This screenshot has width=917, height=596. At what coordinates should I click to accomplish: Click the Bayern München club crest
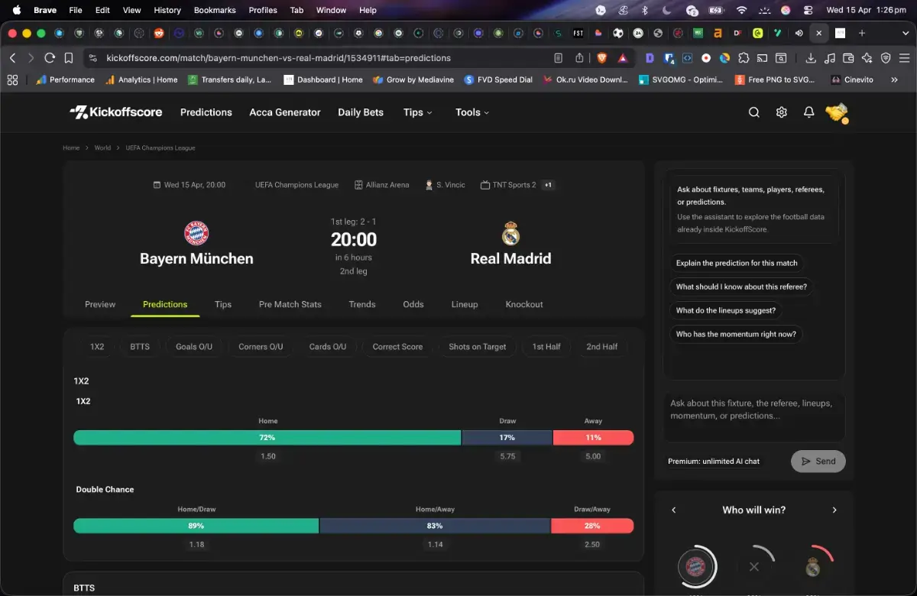click(x=196, y=233)
